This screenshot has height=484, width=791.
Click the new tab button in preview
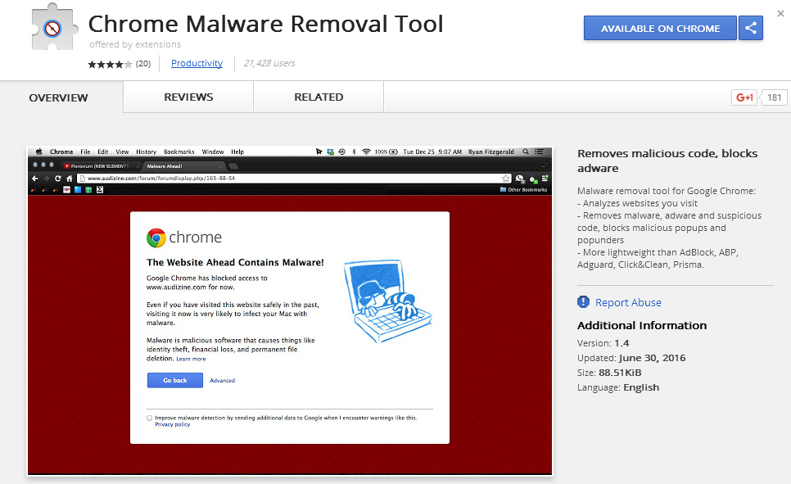coord(233,166)
